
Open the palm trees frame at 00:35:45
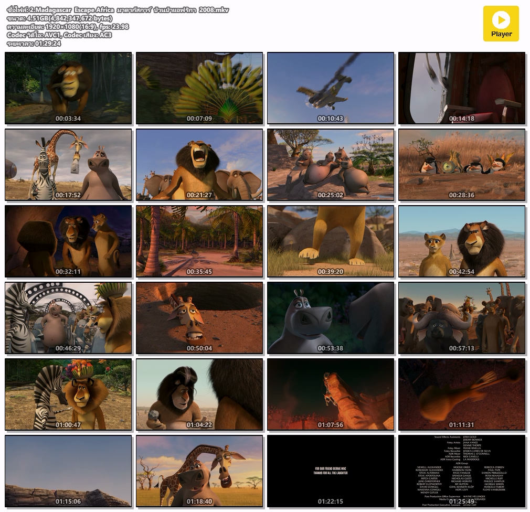point(199,241)
